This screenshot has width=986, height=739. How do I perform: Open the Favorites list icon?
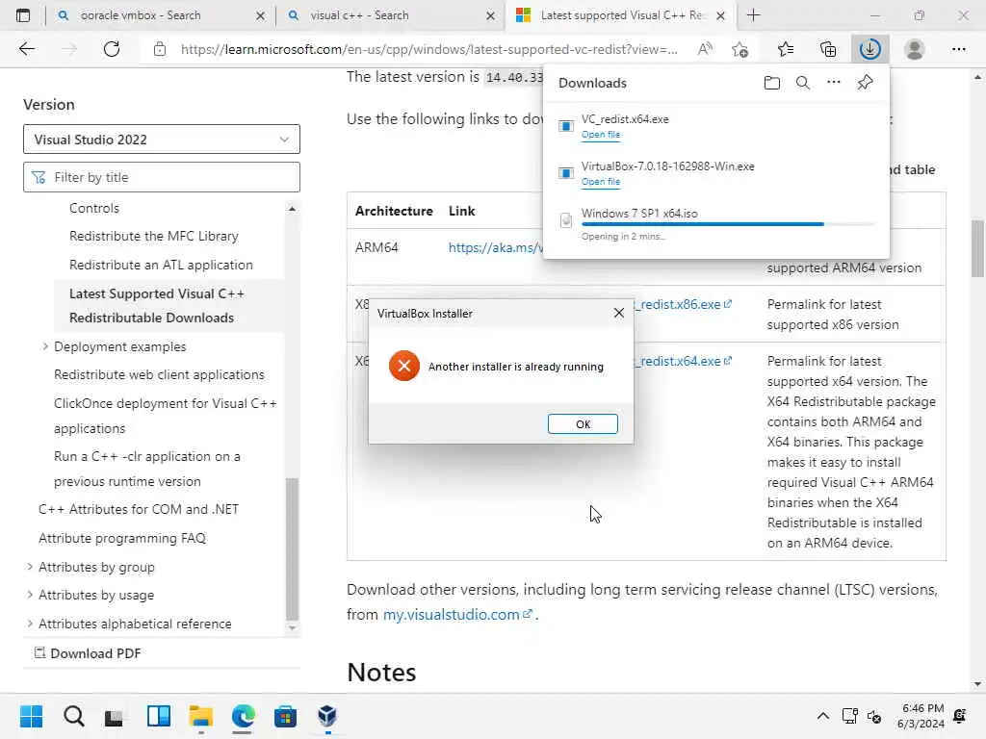(x=786, y=49)
